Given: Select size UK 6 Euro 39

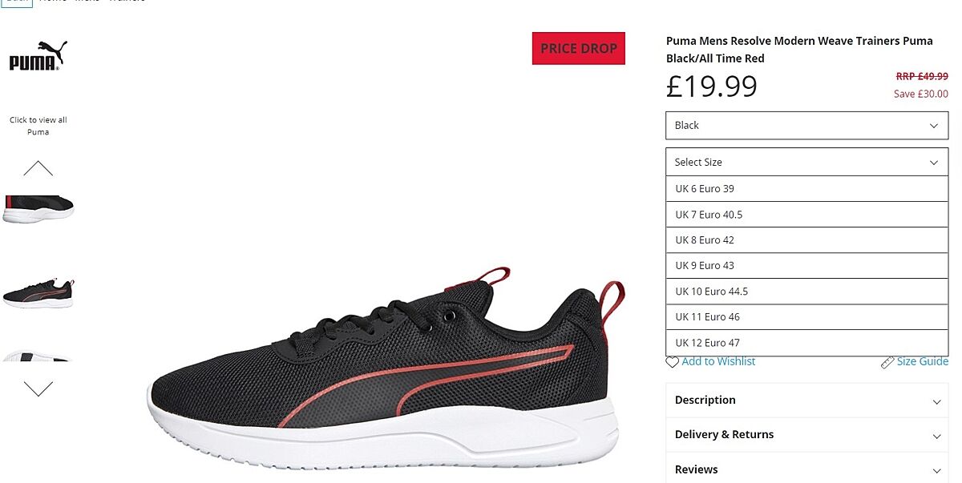Looking at the screenshot, I should 807,189.
